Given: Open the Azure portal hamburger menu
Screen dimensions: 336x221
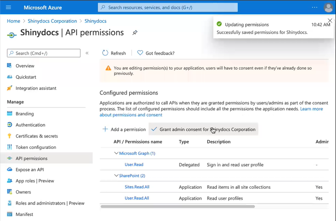Looking at the screenshot, I should click(x=8, y=8).
